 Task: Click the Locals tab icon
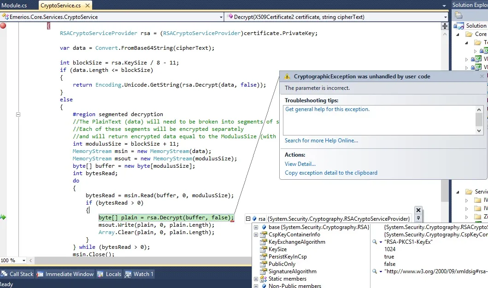100,274
